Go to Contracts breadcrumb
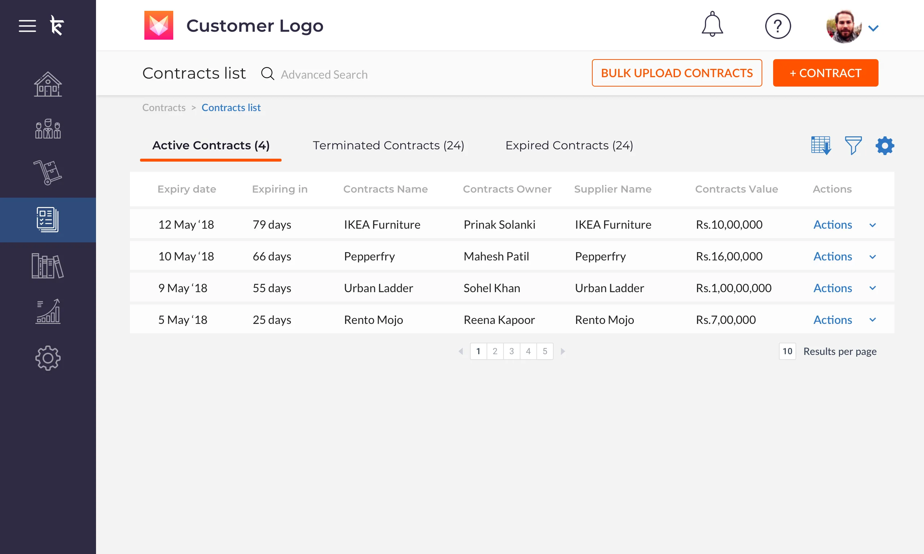 point(164,107)
